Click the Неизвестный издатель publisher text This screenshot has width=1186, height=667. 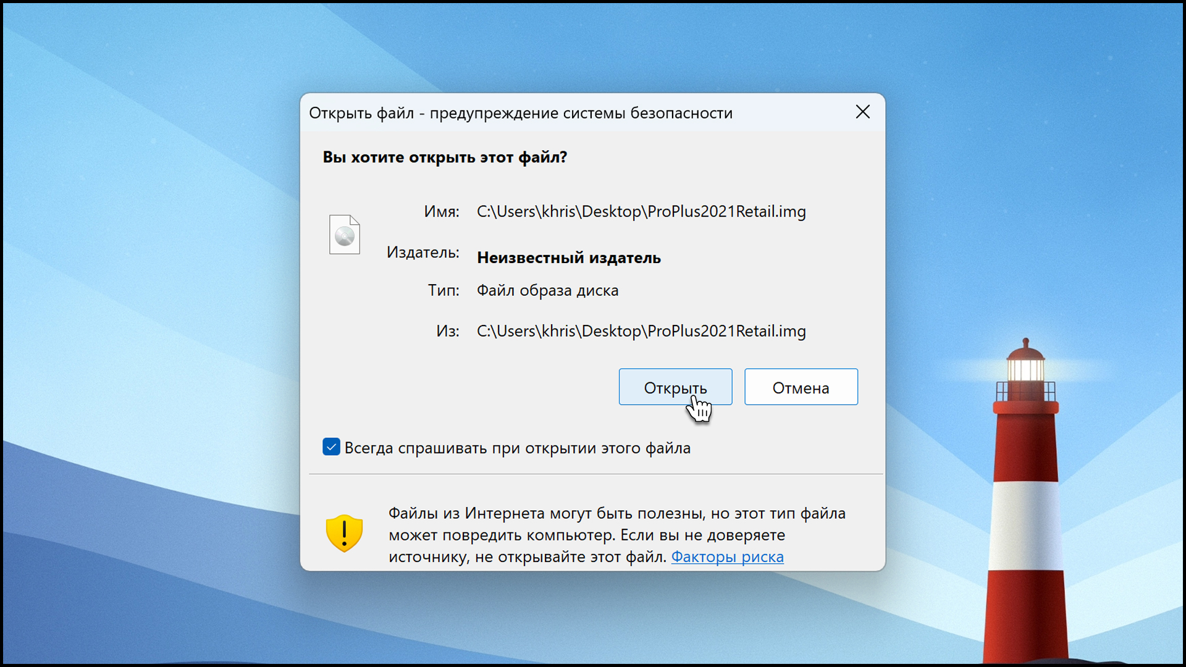tap(568, 258)
